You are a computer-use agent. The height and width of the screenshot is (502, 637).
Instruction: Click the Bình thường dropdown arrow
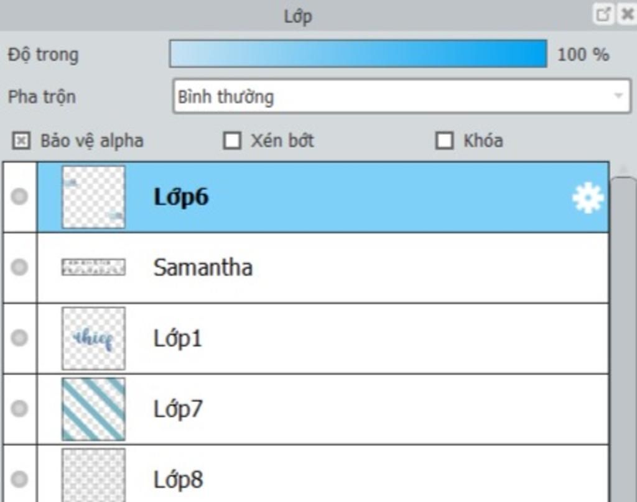click(618, 96)
